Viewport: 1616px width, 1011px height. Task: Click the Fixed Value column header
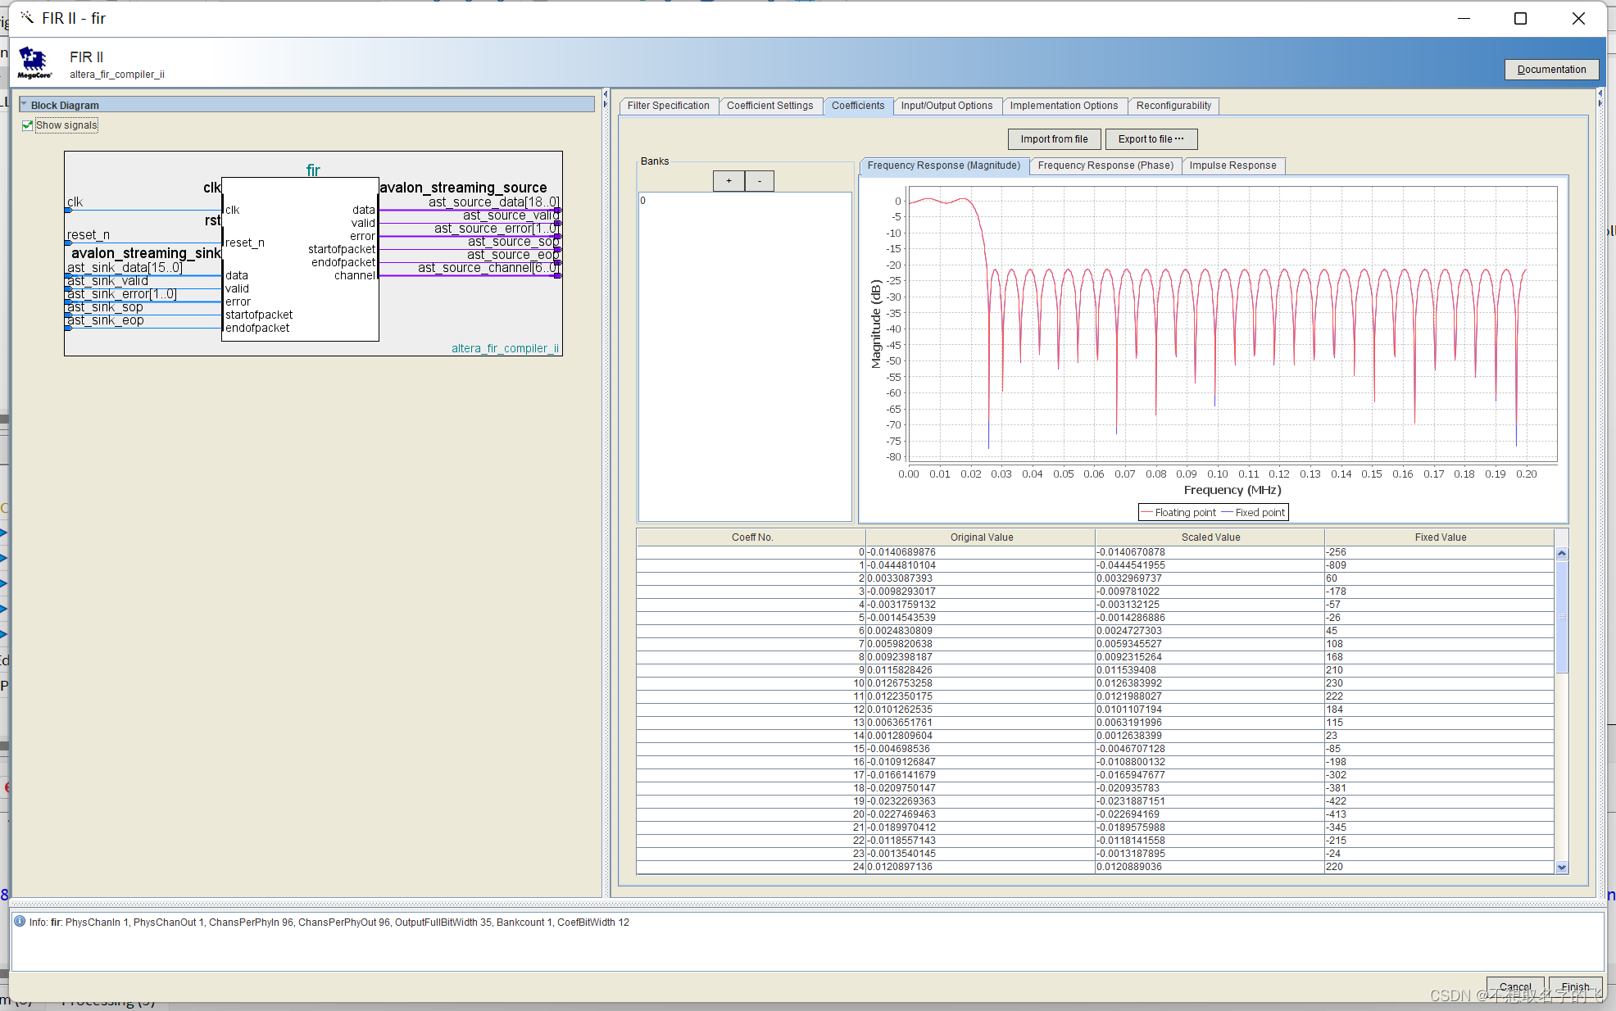point(1440,537)
